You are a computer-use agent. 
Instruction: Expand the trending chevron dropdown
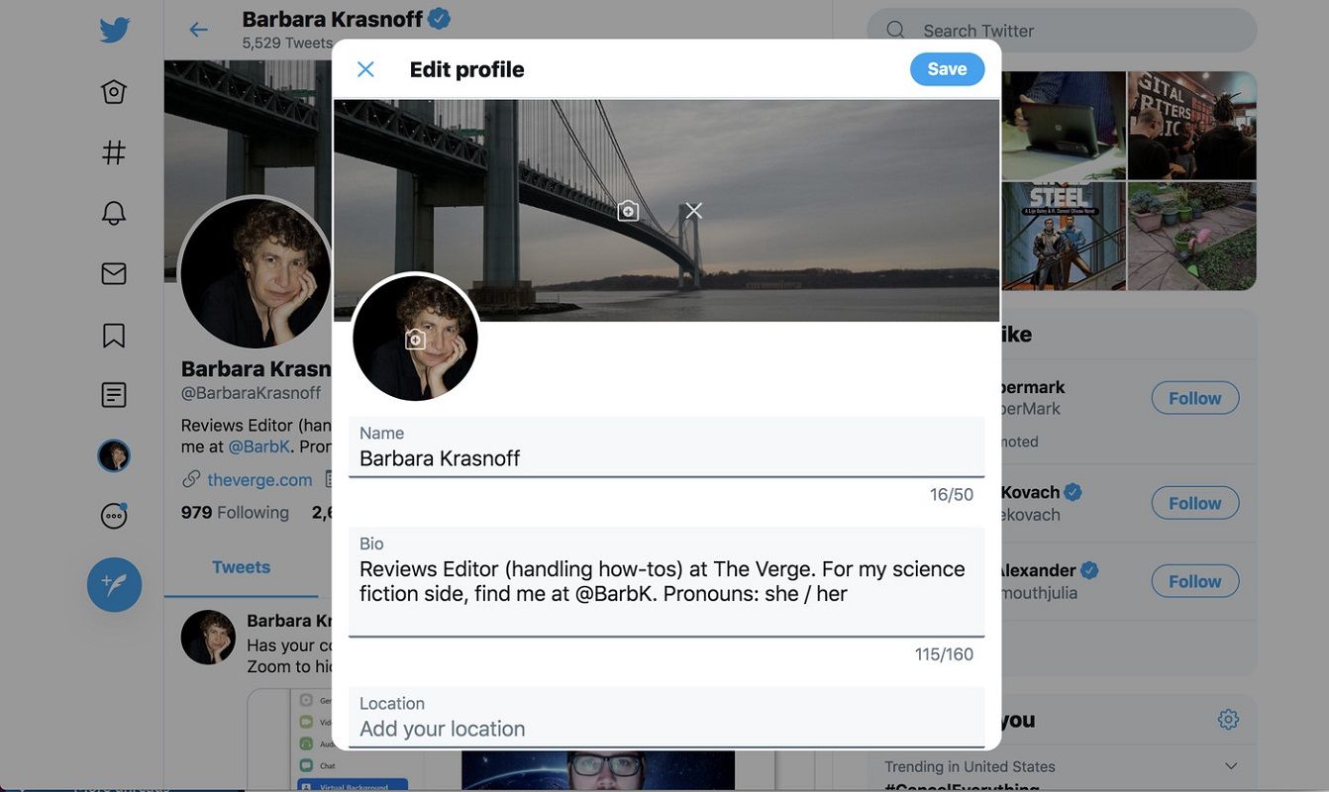1231,766
